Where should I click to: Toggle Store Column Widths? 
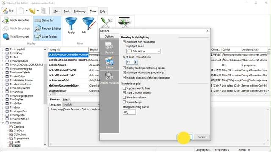click(x=124, y=92)
